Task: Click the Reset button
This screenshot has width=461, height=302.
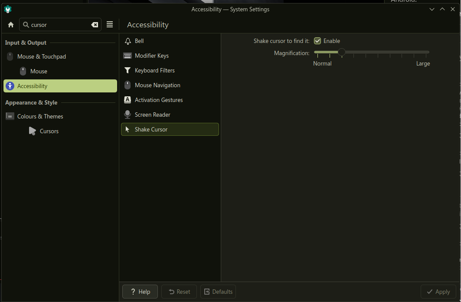Action: coord(179,292)
